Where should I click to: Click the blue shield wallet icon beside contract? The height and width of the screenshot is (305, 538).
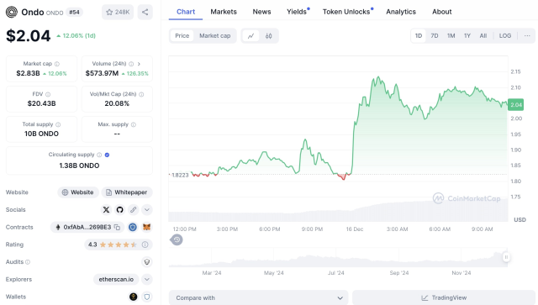[133, 227]
